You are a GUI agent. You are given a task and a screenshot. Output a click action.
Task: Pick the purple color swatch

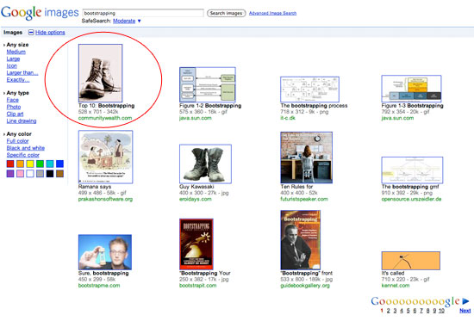coord(10,174)
